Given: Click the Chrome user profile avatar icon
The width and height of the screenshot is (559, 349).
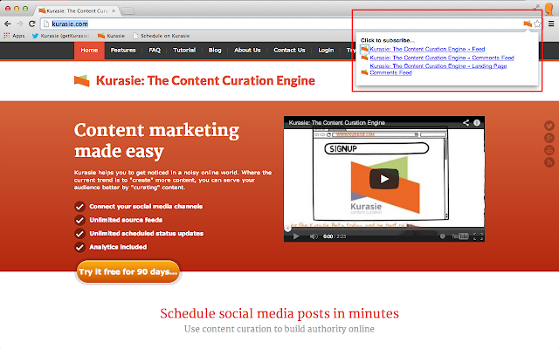Looking at the screenshot, I should [x=549, y=9].
